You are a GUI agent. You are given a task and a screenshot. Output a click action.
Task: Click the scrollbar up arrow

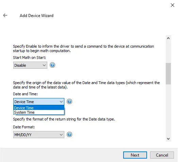168,38
